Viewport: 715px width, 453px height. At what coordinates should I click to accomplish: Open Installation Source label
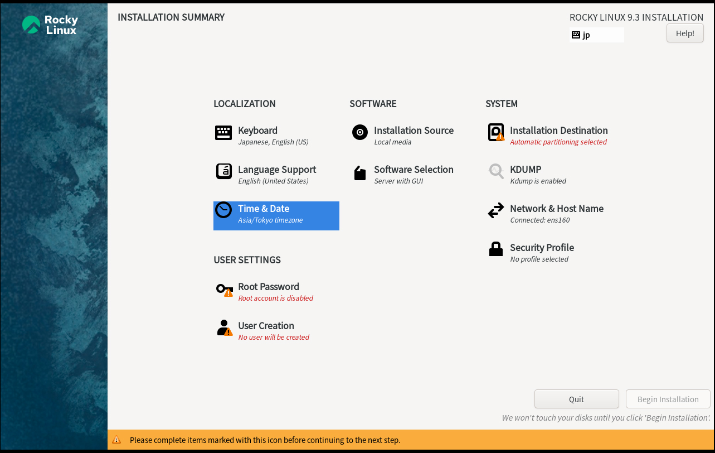point(414,131)
